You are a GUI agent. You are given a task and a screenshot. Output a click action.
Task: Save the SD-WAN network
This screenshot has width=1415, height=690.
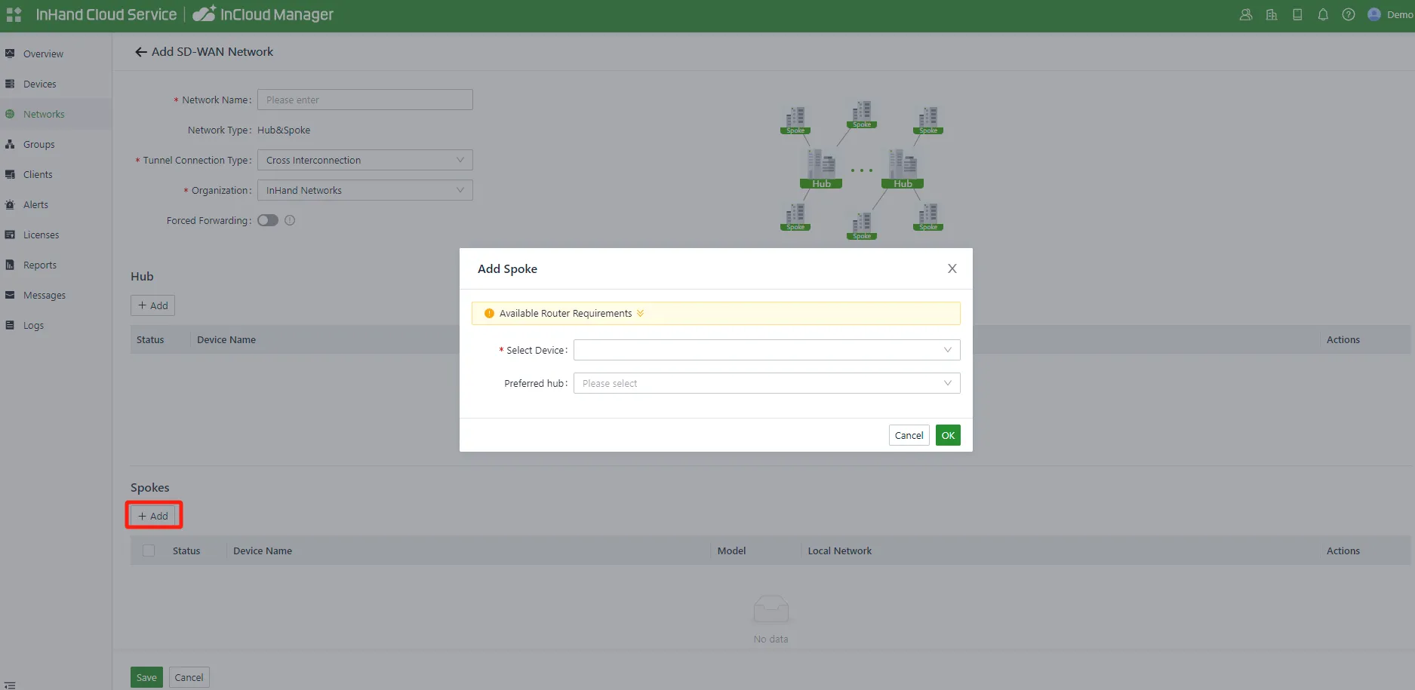[146, 677]
